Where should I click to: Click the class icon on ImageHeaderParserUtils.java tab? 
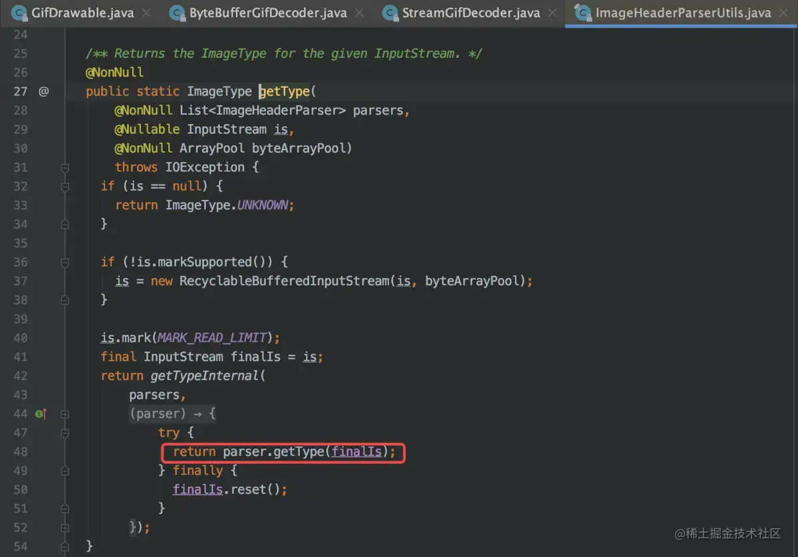click(x=583, y=13)
